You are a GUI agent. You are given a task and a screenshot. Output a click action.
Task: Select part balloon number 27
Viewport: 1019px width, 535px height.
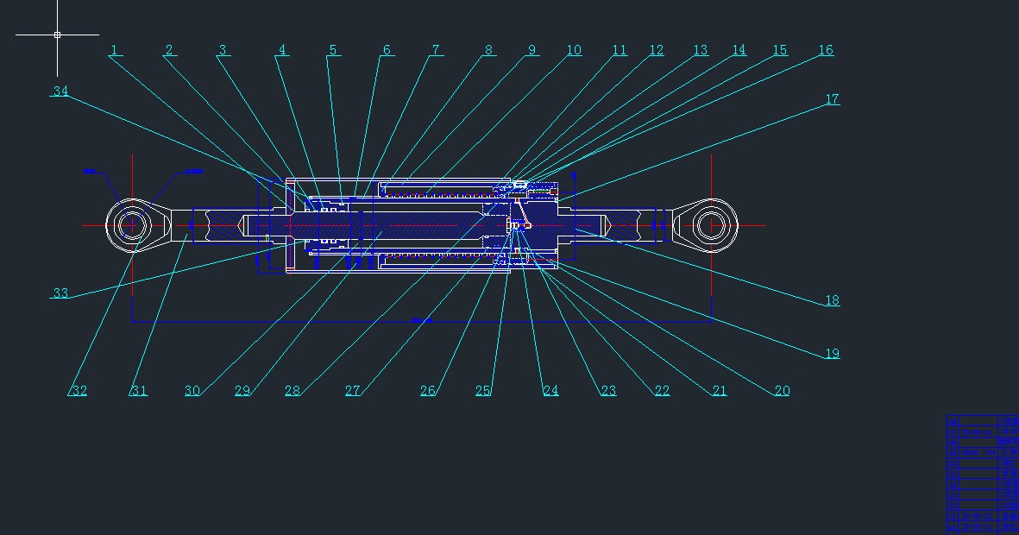(352, 391)
